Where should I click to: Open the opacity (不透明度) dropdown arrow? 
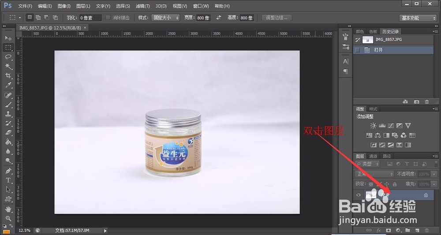[434, 174]
